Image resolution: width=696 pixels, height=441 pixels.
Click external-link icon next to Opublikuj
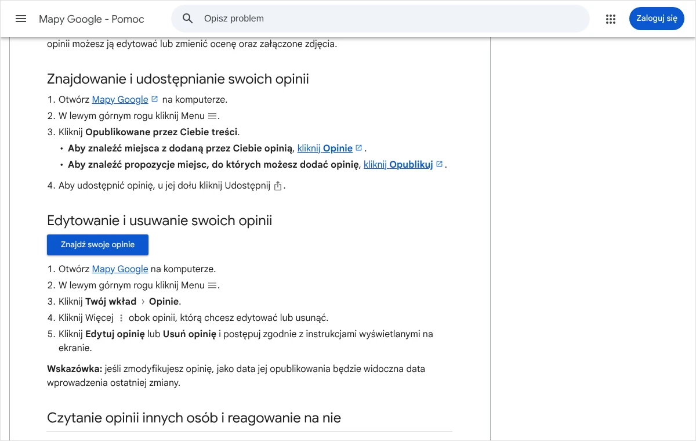click(x=439, y=164)
